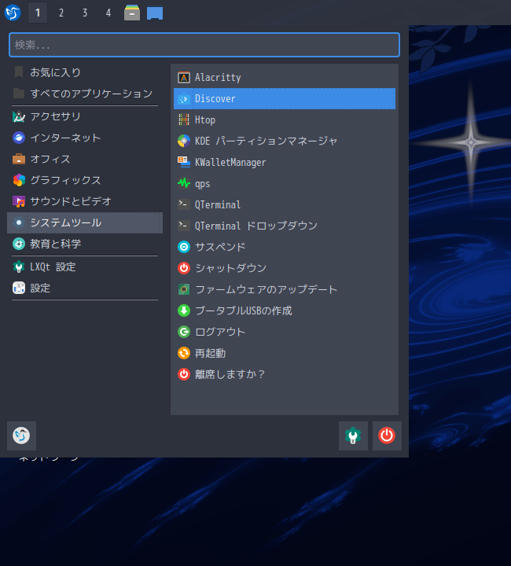Focus the 検索... search field
This screenshot has width=511, height=566.
[204, 45]
